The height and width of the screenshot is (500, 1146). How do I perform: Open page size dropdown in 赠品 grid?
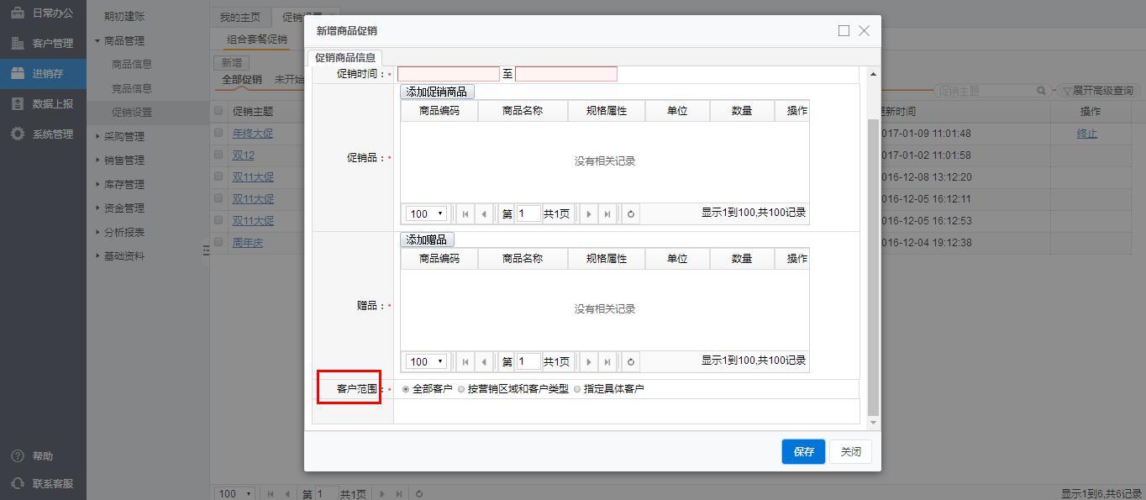[x=426, y=362]
